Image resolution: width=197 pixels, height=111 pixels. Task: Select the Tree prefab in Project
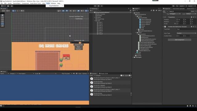(x=143, y=27)
